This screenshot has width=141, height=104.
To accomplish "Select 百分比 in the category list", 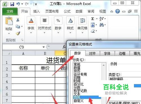I will tap(79, 84).
